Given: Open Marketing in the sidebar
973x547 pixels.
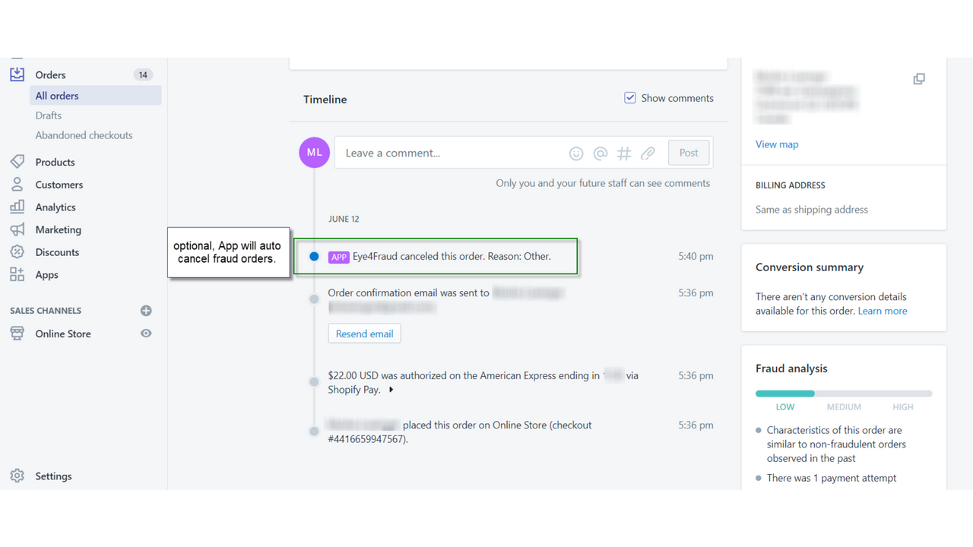Looking at the screenshot, I should 58,229.
